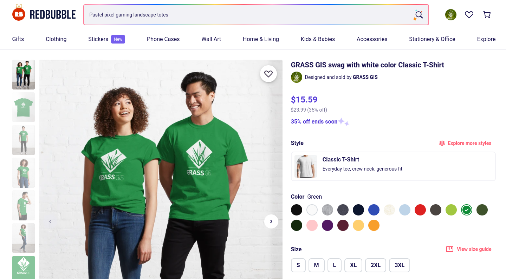Open the shopping cart
The height and width of the screenshot is (279, 506).
pyautogui.click(x=487, y=15)
